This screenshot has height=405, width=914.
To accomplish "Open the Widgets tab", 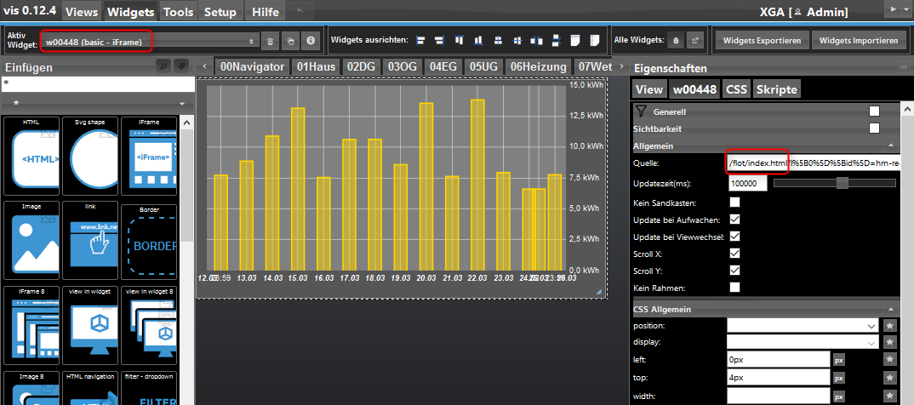I will [x=131, y=12].
